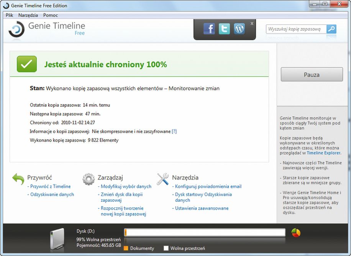Screen dimensions: 351x256
Task: Click the '9 822 Elementy' count
Action: pos(103,140)
